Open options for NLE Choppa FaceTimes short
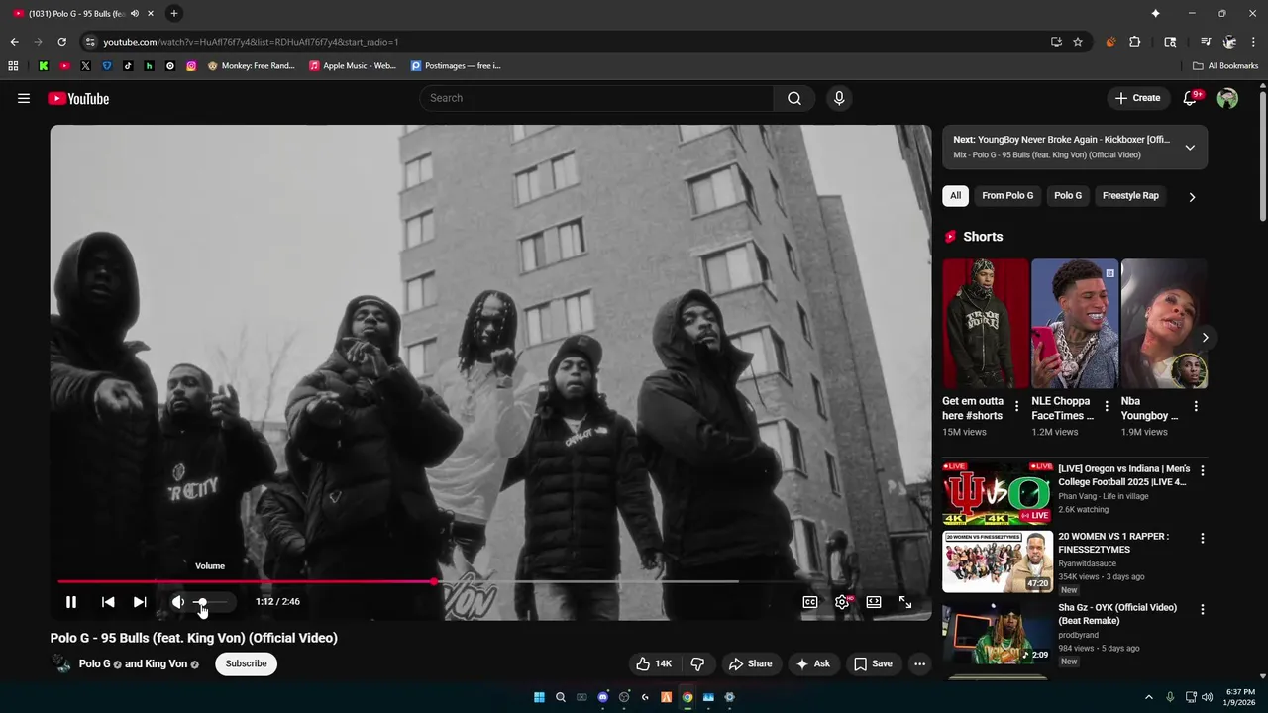The height and width of the screenshot is (713, 1268). (1107, 406)
